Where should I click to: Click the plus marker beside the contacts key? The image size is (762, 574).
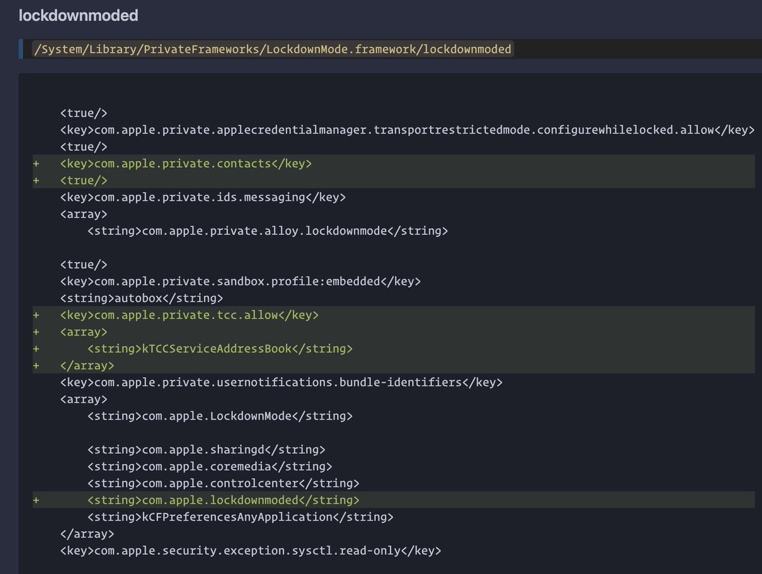click(x=36, y=163)
